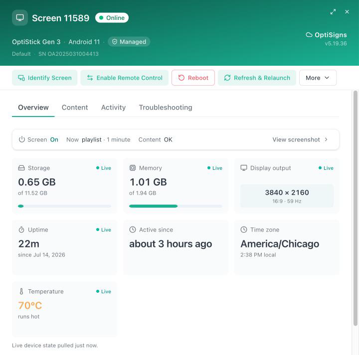Screen dimensions: 359x355
Task: Open the Content tab
Action: [x=75, y=108]
